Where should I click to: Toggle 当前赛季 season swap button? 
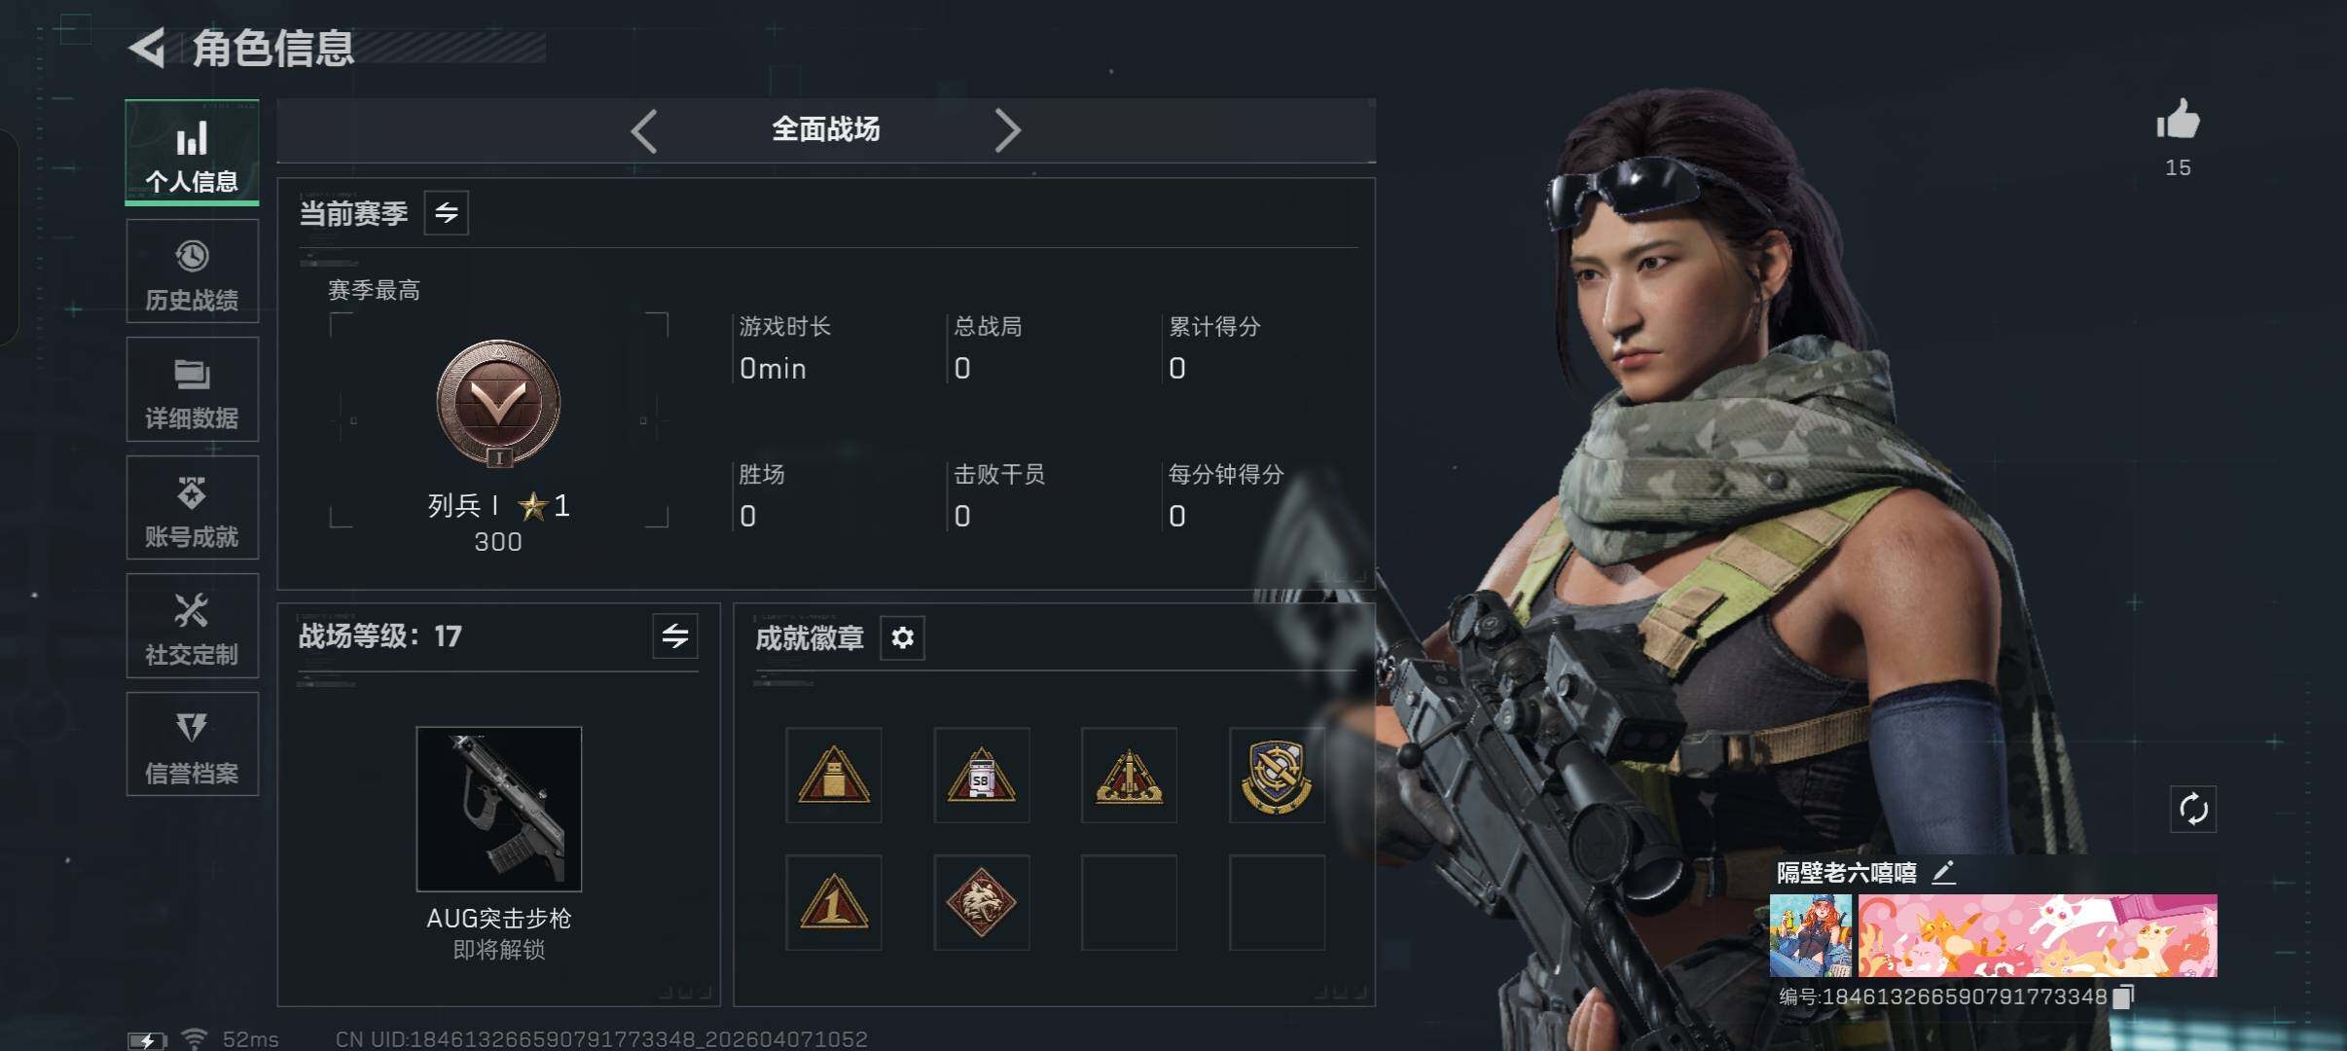447,212
